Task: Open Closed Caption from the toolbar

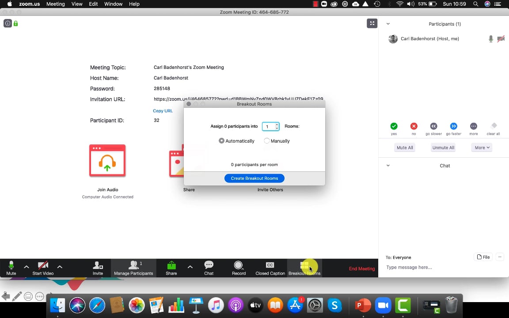Action: [270, 268]
